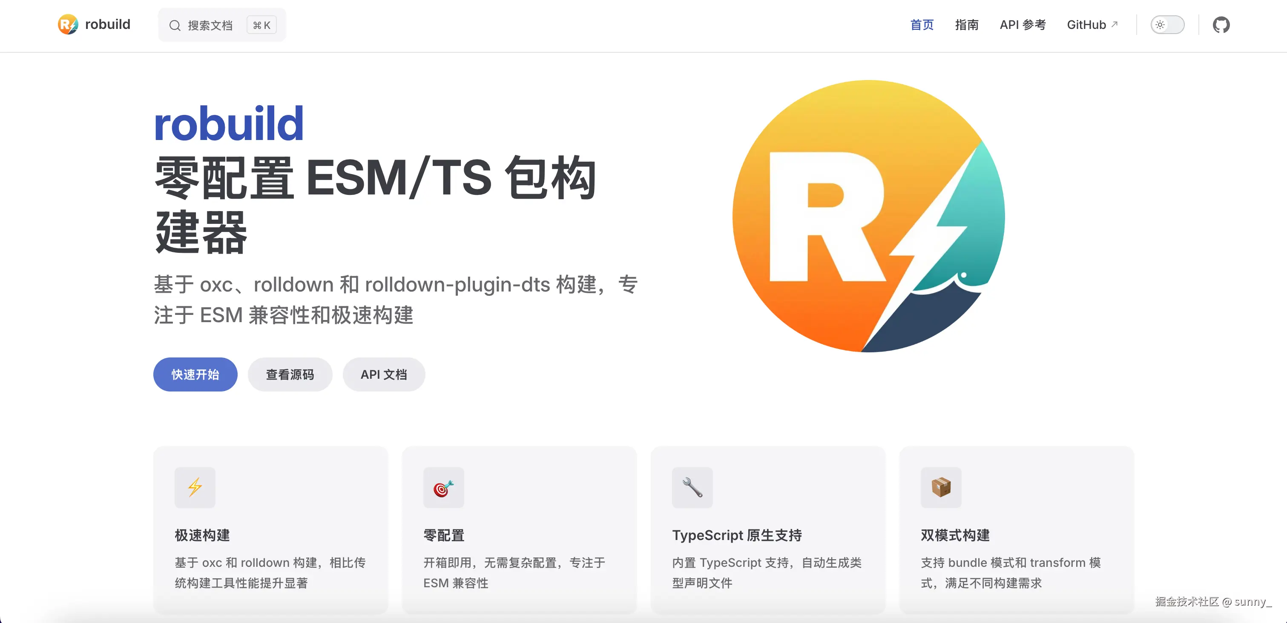Click the magnifier search icon
The width and height of the screenshot is (1287, 623).
[x=174, y=26]
